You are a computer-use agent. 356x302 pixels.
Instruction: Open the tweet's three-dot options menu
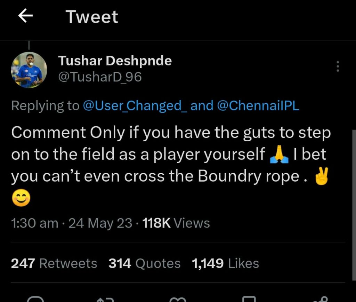coord(337,66)
